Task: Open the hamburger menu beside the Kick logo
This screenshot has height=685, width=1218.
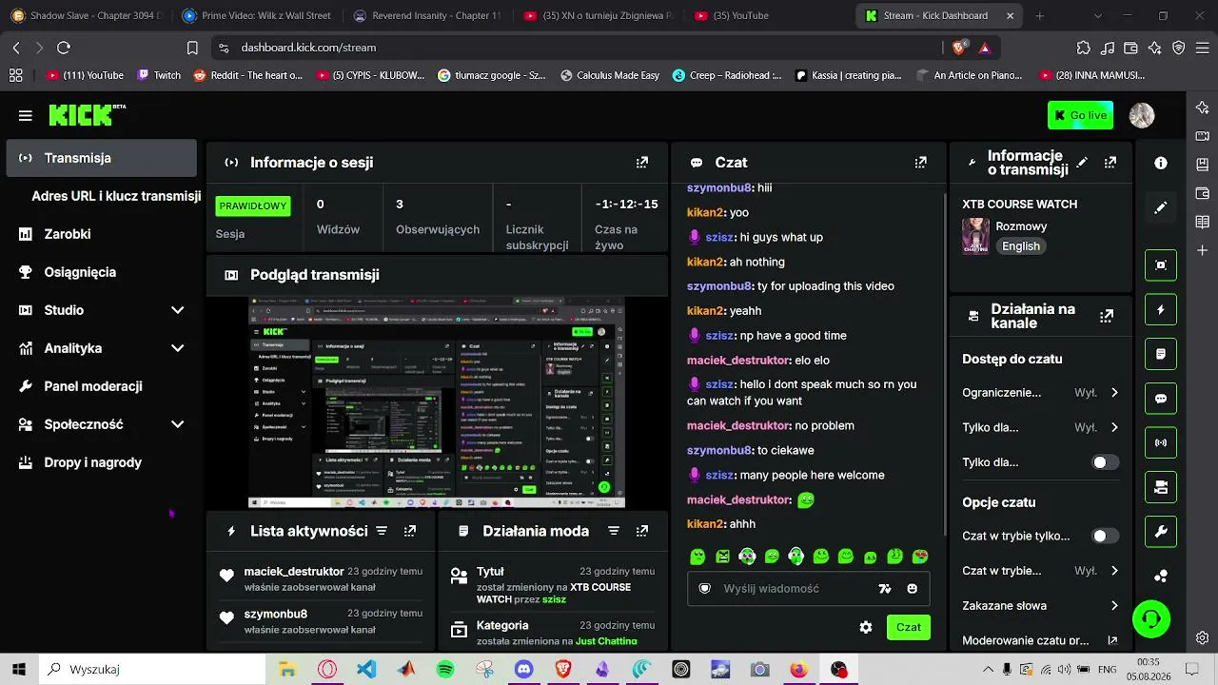Action: (x=25, y=116)
